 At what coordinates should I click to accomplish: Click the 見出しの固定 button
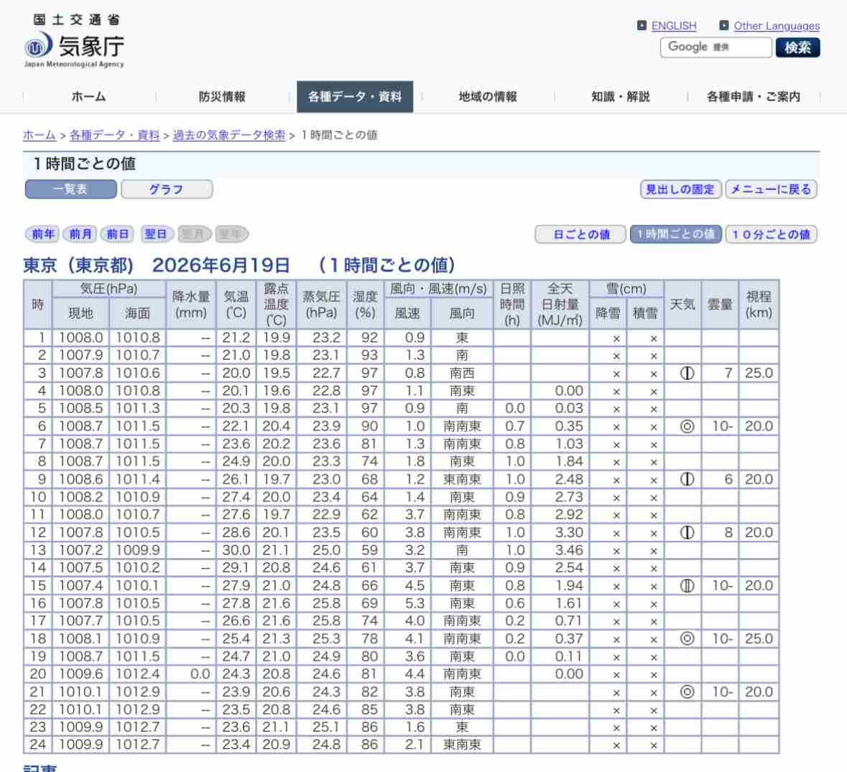680,190
